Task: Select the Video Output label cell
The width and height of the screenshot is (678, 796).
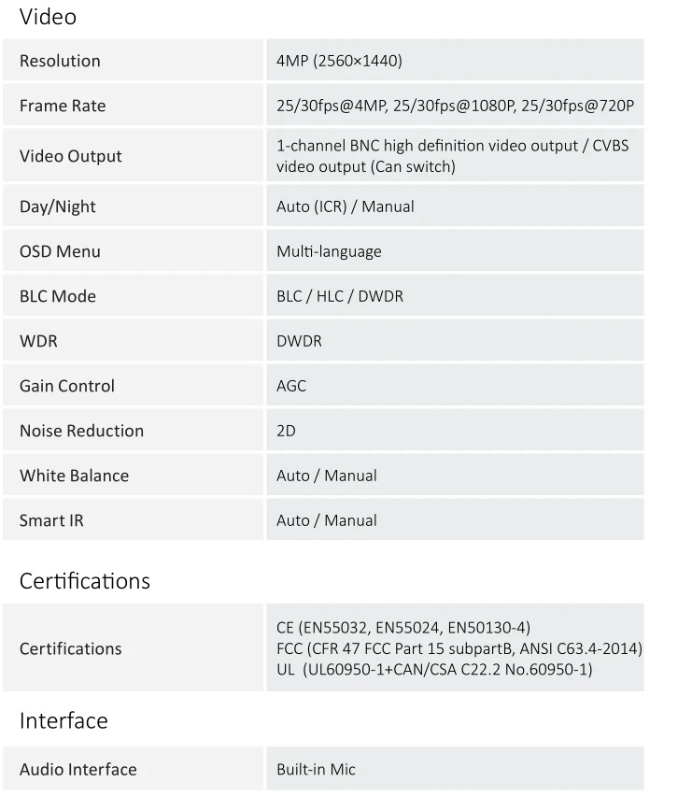Action: click(133, 156)
